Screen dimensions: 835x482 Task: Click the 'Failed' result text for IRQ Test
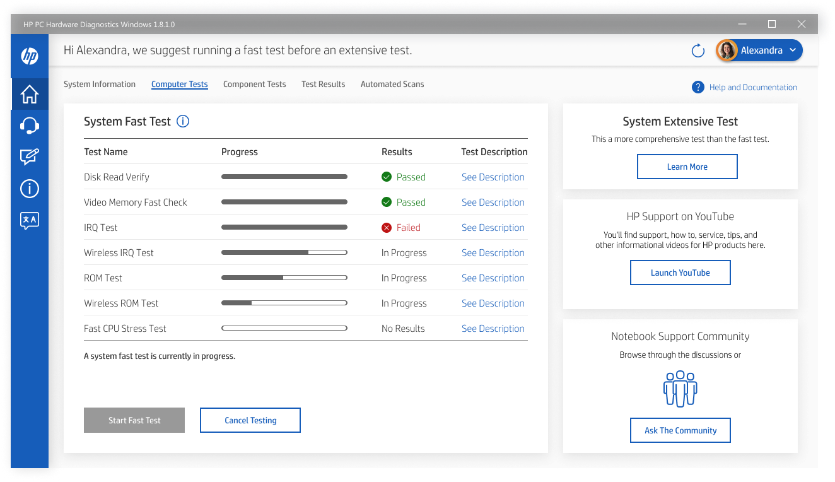tap(408, 228)
